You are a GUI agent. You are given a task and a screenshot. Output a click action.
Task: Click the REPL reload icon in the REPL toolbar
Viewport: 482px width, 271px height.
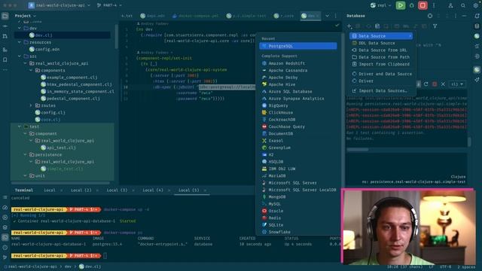426,84
